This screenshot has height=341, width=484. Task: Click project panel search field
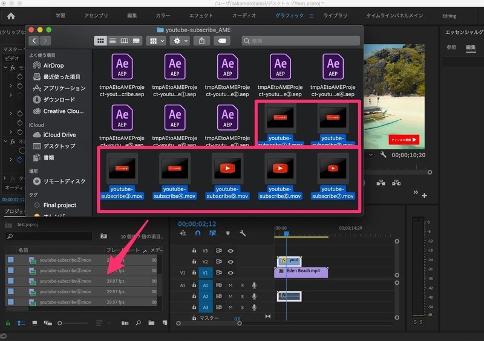coord(49,236)
